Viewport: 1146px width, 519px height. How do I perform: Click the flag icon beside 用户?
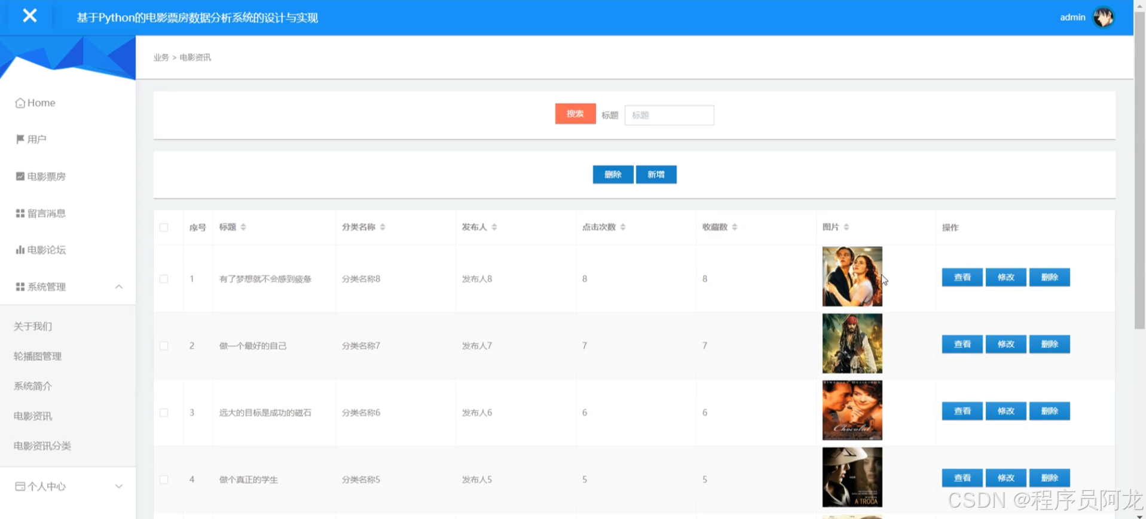coord(20,139)
